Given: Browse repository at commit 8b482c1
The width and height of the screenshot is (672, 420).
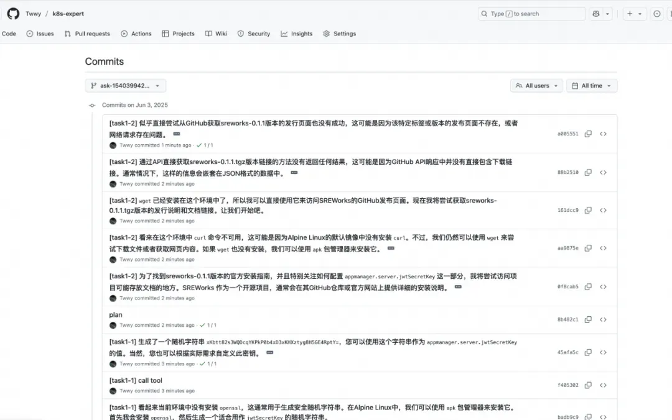Looking at the screenshot, I should tap(603, 319).
